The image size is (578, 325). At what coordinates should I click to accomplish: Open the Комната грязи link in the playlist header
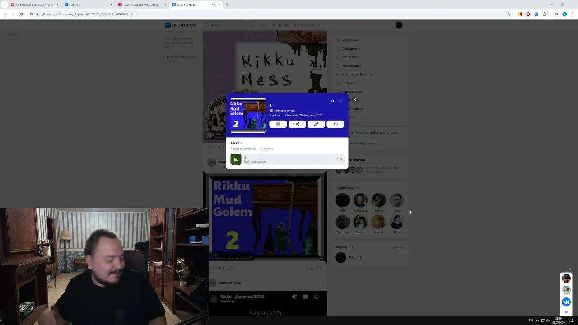point(284,111)
